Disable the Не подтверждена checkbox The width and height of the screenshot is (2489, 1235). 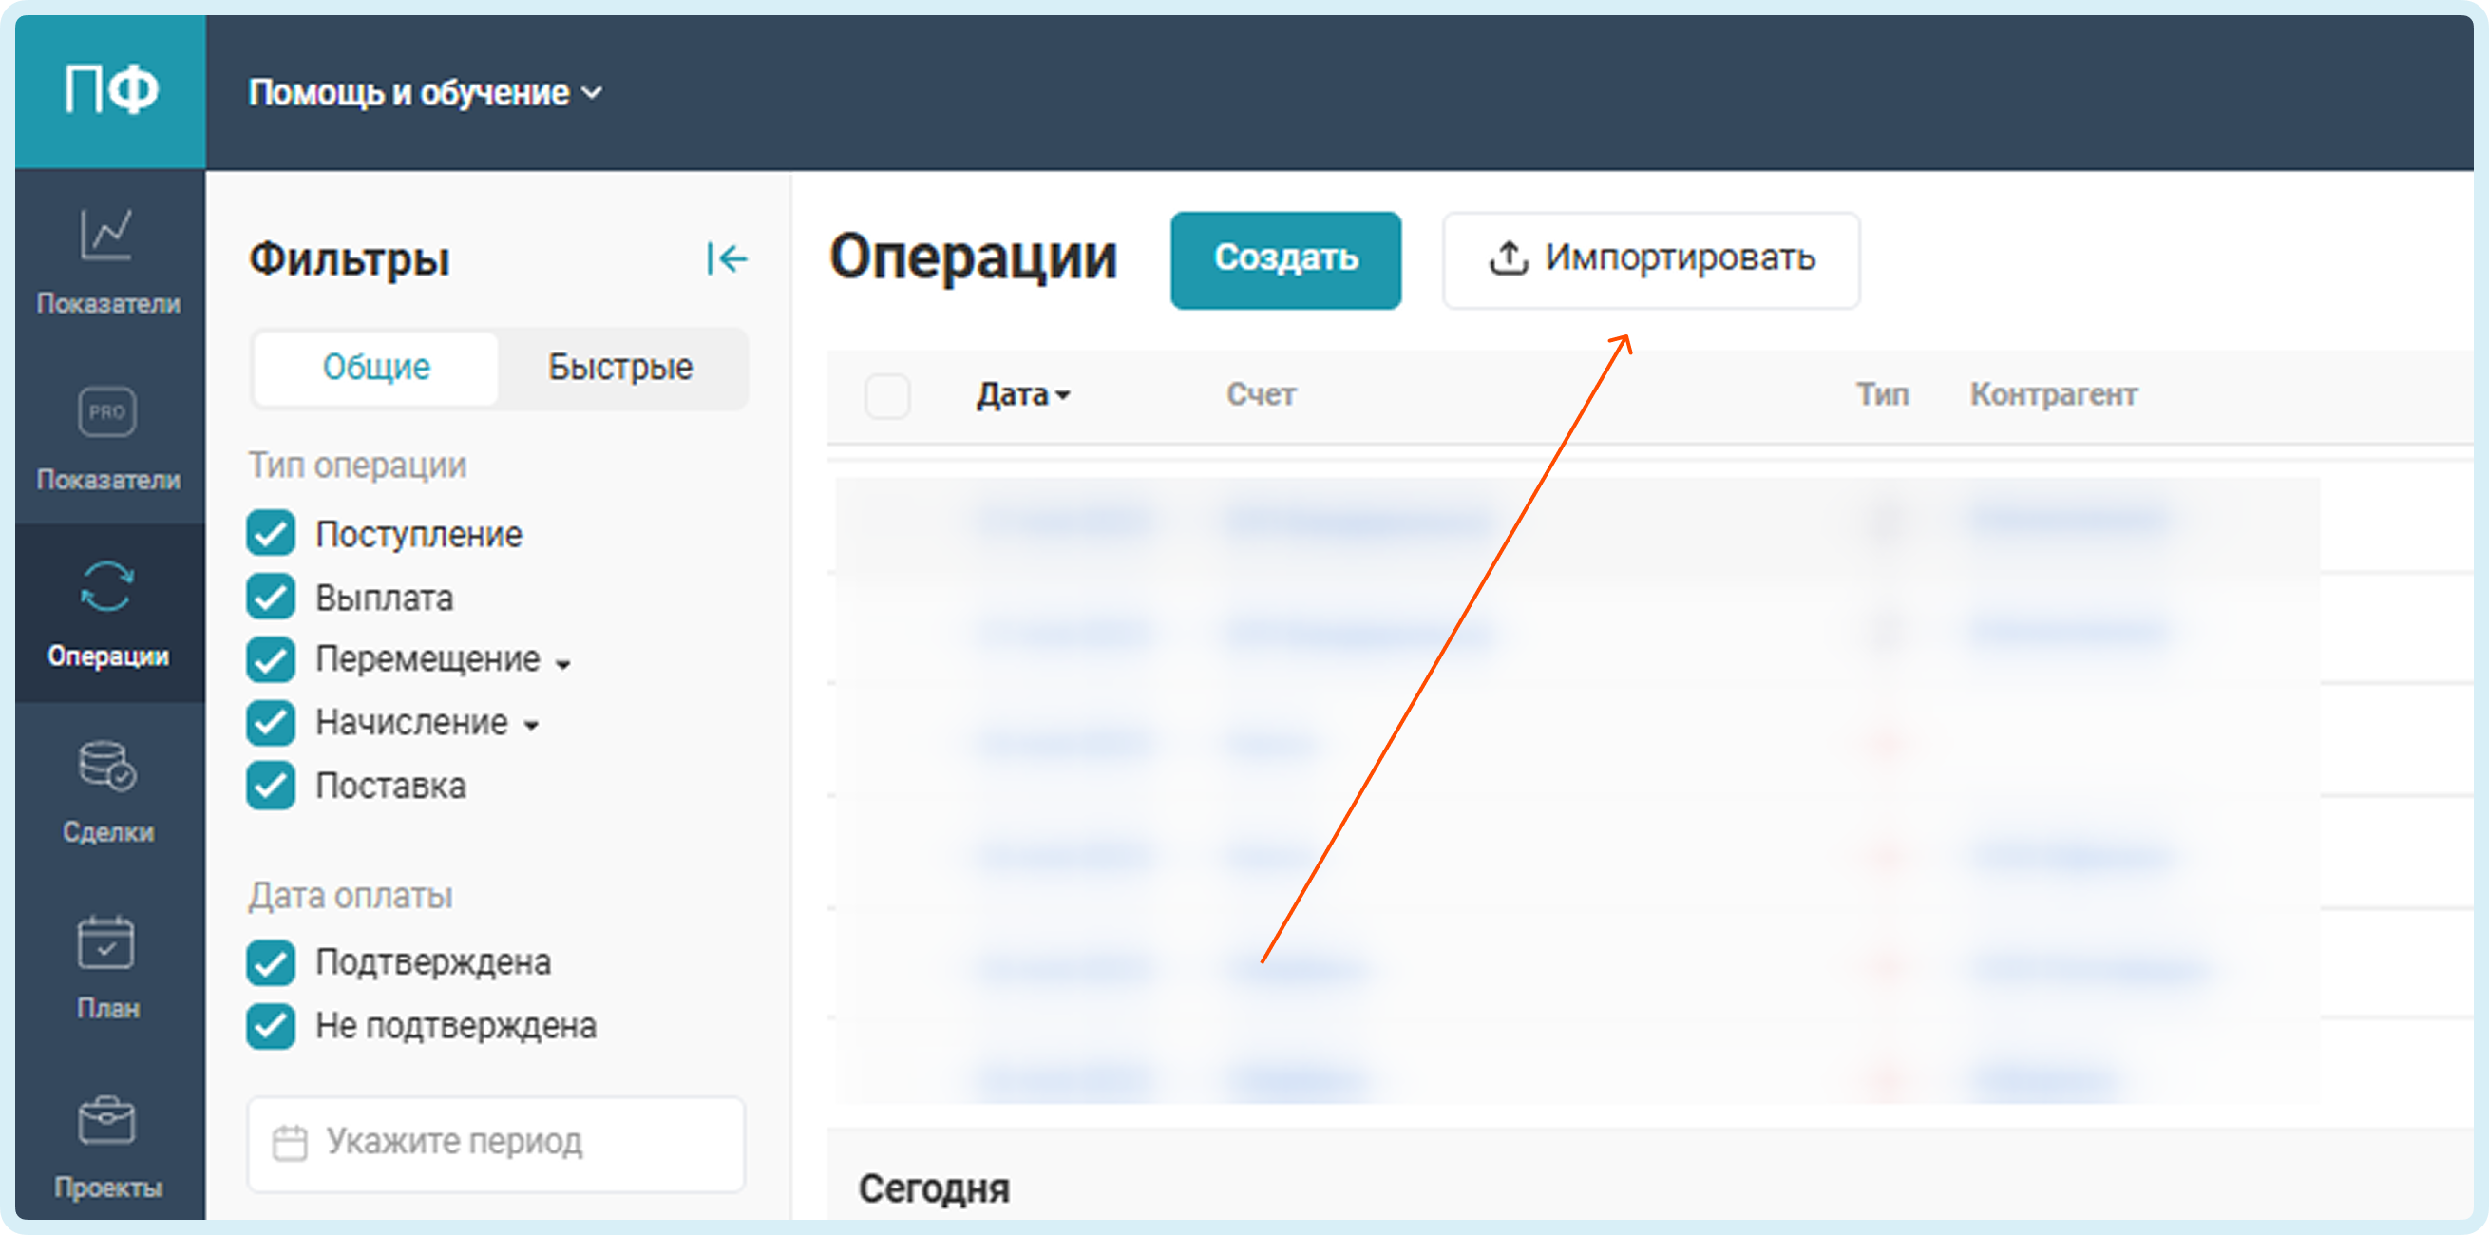pyautogui.click(x=271, y=1026)
